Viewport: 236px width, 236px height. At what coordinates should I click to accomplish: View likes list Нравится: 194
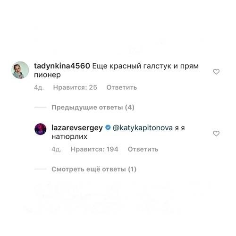[x=94, y=149]
